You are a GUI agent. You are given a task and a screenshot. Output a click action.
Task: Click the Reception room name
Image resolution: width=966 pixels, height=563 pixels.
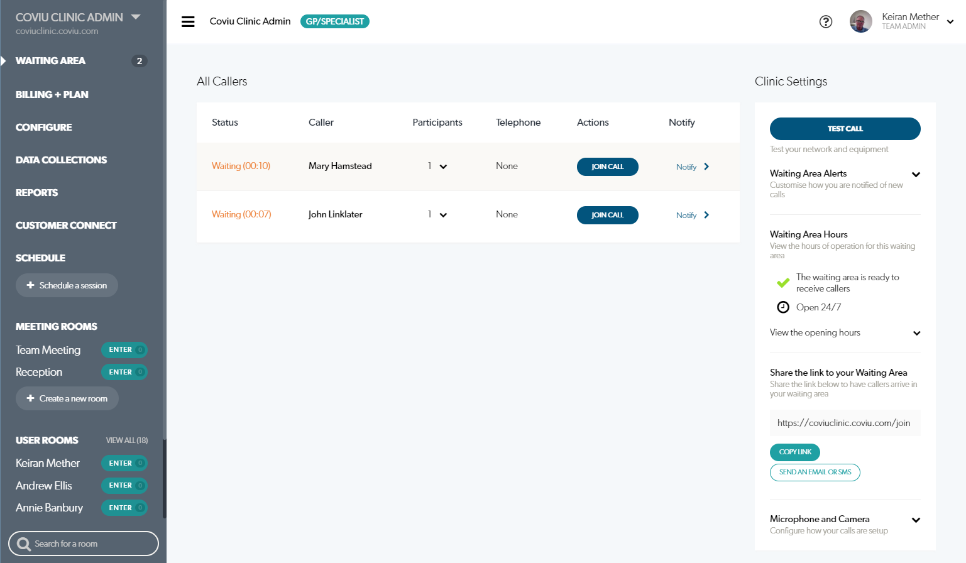(39, 372)
